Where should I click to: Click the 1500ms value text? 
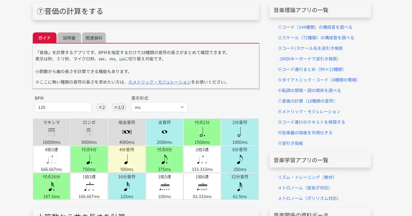(202, 142)
